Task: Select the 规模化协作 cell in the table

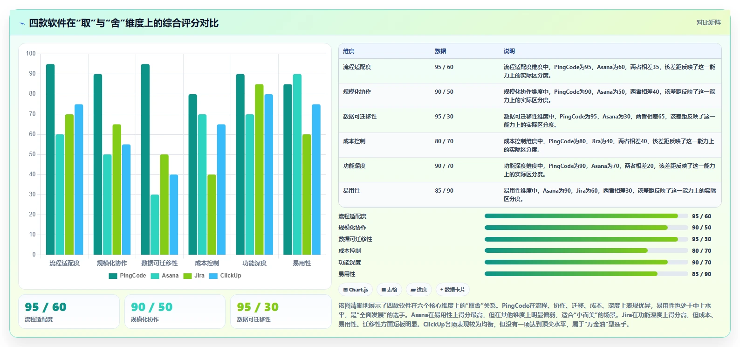Action: click(x=357, y=92)
